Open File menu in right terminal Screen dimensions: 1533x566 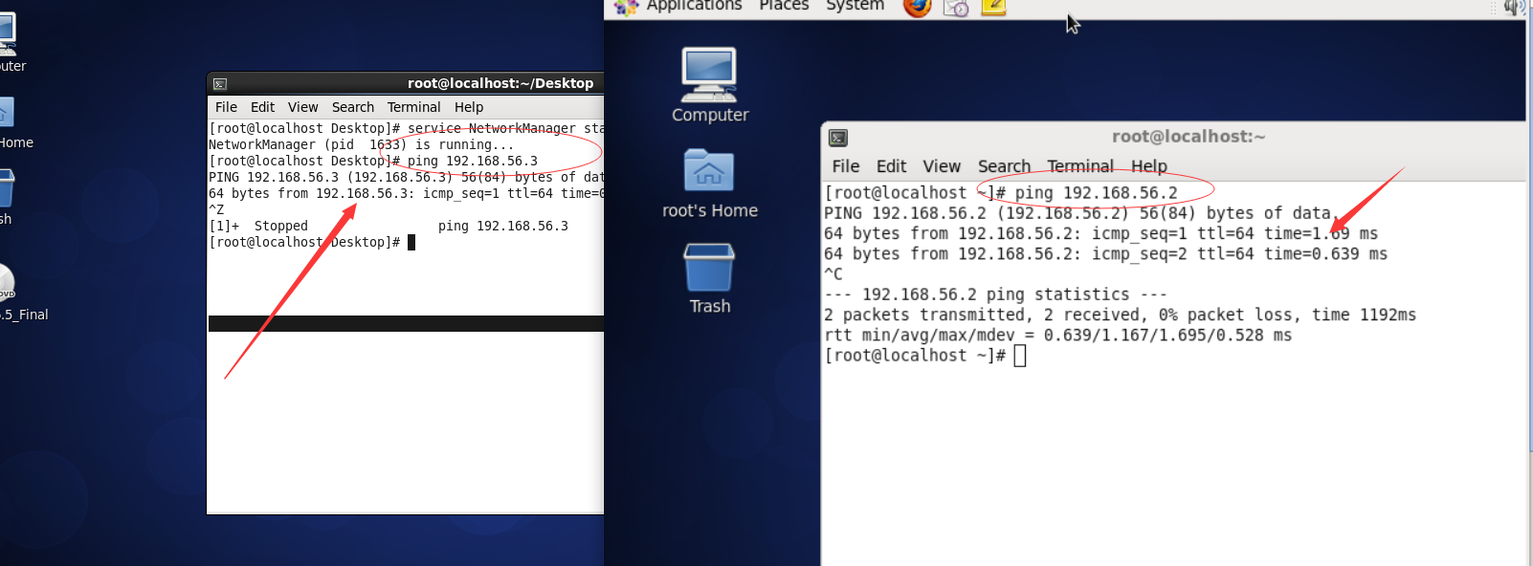[846, 166]
